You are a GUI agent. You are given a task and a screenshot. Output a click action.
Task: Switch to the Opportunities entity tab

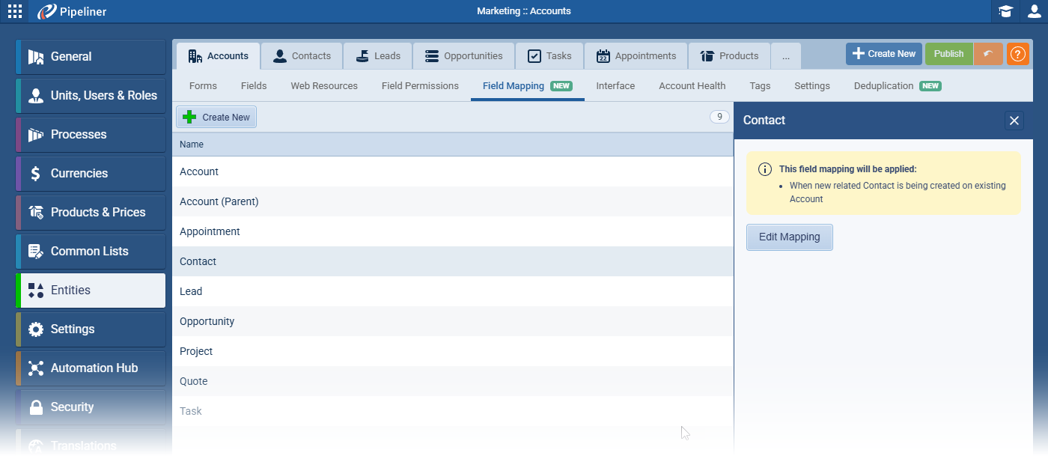(x=463, y=56)
